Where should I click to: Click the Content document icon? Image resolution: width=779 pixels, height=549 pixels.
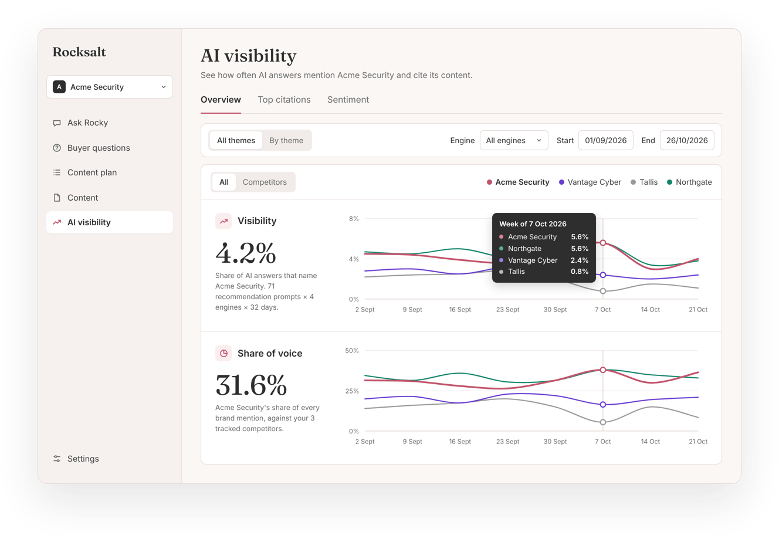click(x=57, y=198)
